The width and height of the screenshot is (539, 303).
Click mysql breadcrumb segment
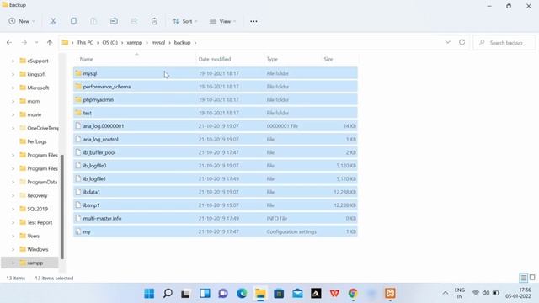point(158,43)
